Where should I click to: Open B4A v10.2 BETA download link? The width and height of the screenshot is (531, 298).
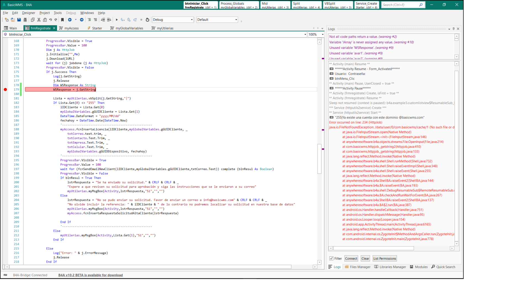(91, 275)
